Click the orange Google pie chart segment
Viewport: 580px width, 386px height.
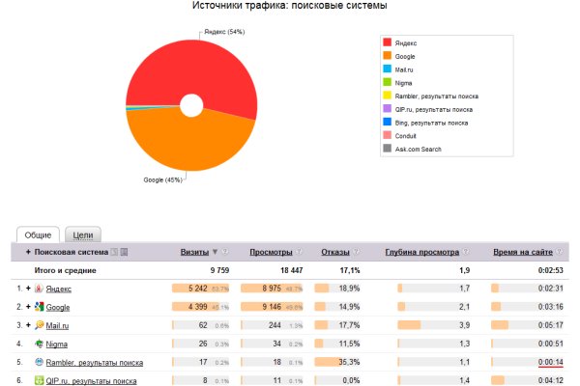[x=184, y=145]
